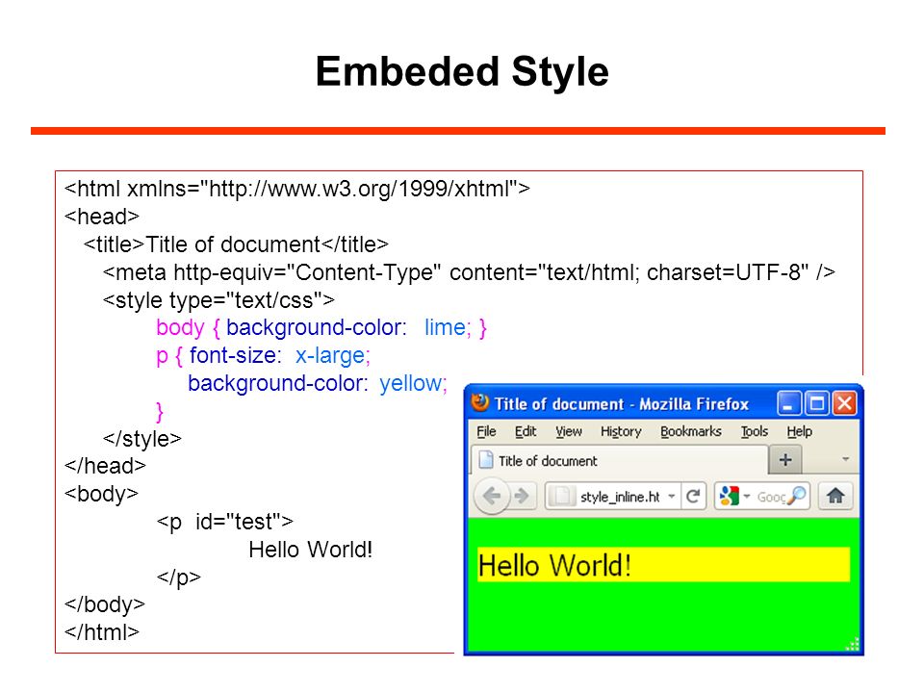
Task: Open the History menu in Firefox
Action: [621, 431]
